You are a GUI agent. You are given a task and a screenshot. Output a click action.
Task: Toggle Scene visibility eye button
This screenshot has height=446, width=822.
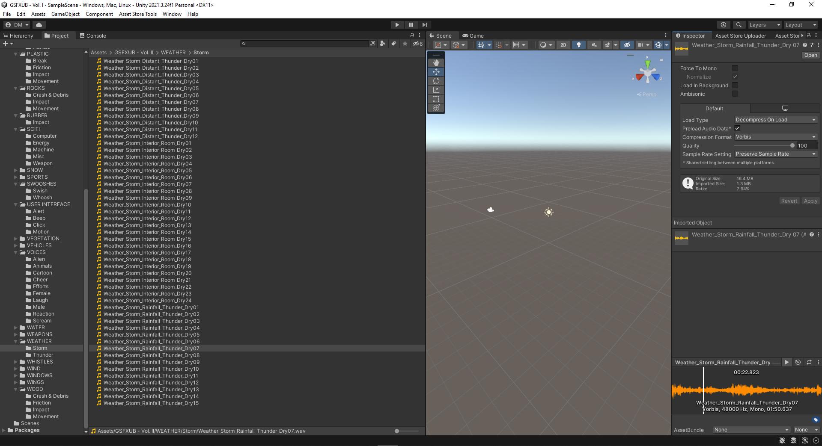point(627,45)
